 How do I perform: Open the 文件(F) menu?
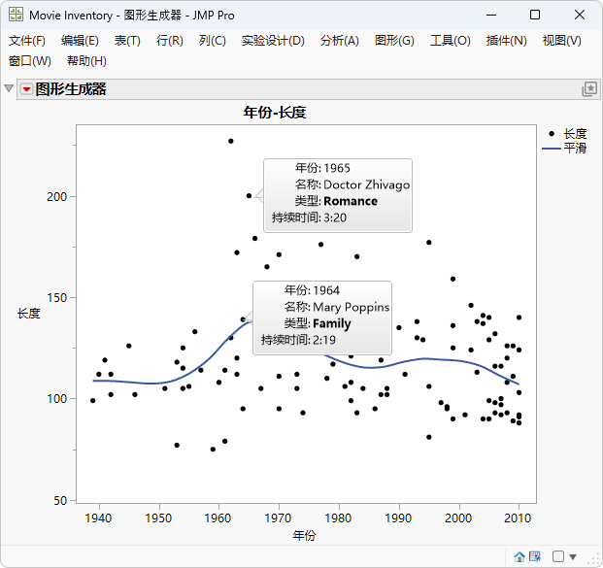coord(27,41)
